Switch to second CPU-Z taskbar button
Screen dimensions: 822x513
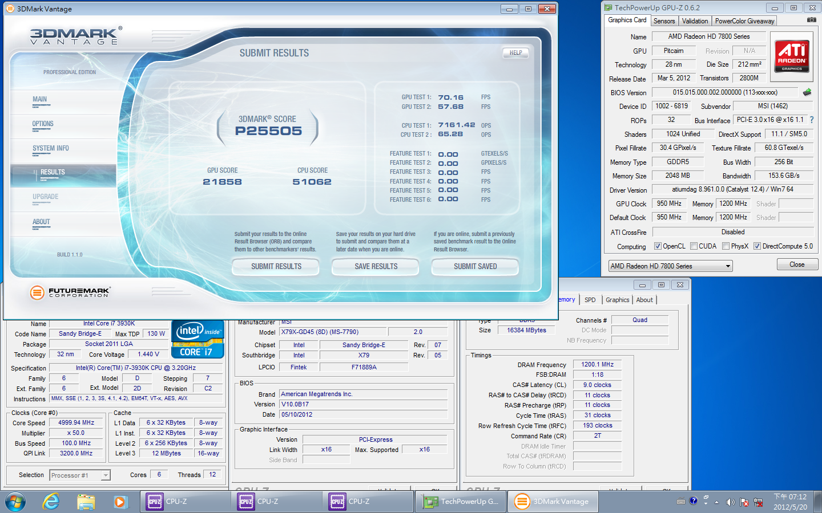click(277, 502)
